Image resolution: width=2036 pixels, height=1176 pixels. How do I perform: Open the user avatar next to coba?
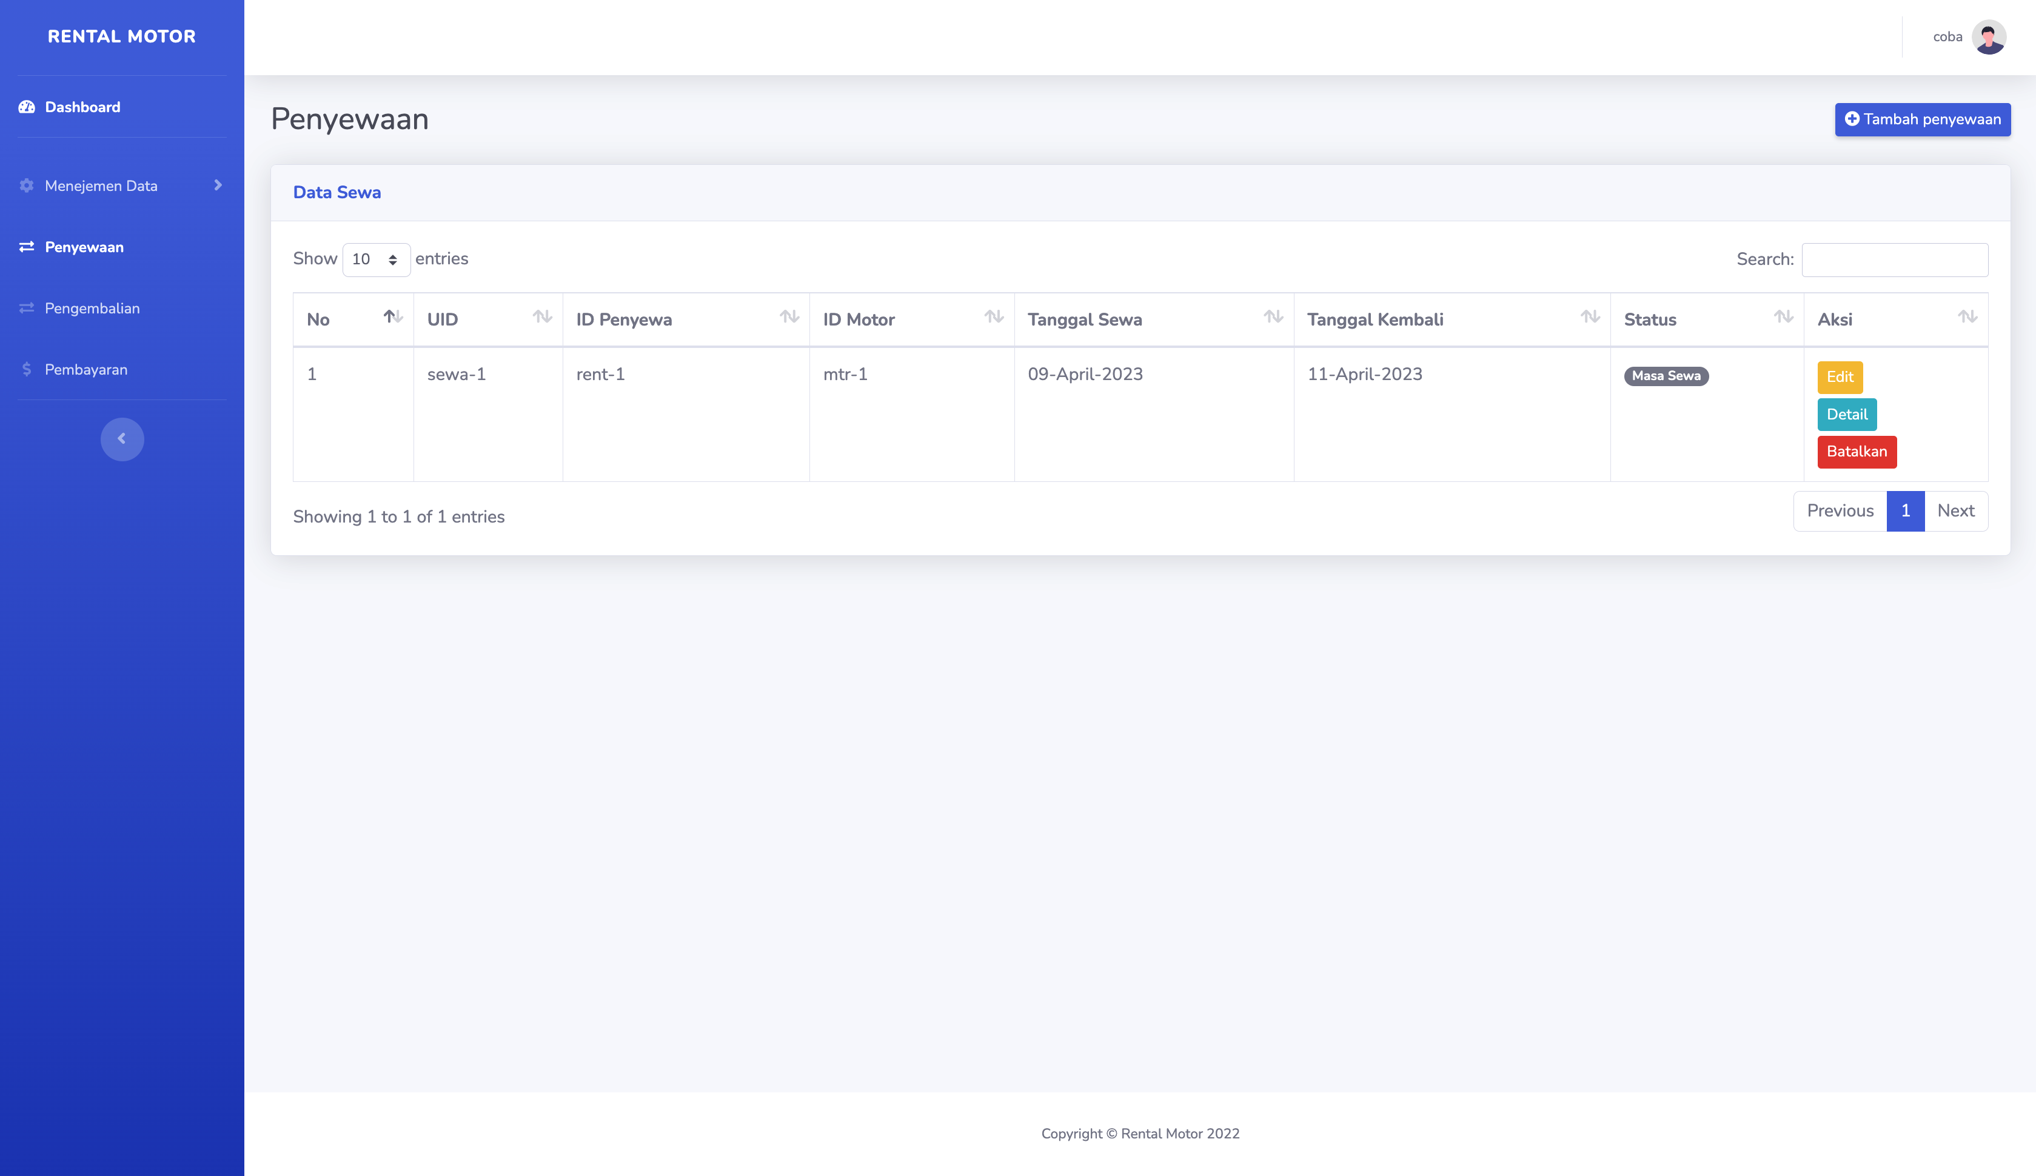click(x=1989, y=36)
